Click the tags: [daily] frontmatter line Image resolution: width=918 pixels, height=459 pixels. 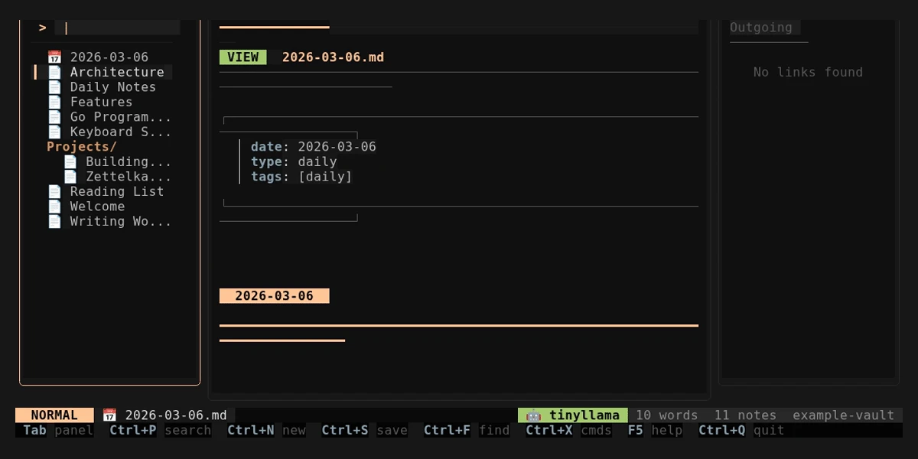click(301, 177)
